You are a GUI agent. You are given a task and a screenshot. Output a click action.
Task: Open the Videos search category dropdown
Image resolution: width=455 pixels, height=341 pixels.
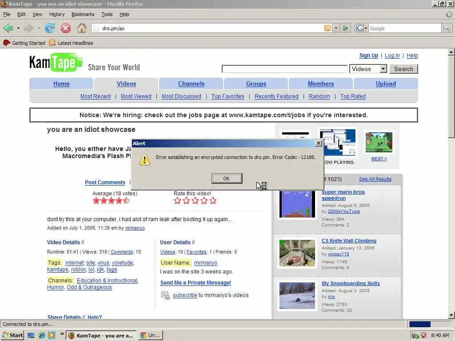click(x=368, y=69)
